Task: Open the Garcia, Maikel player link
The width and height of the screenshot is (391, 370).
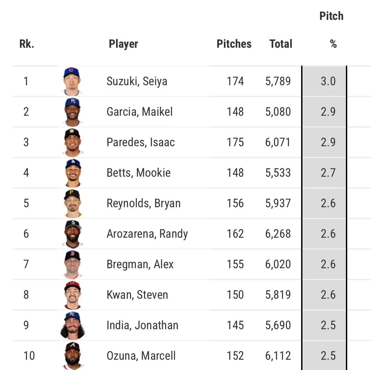Action: point(139,112)
